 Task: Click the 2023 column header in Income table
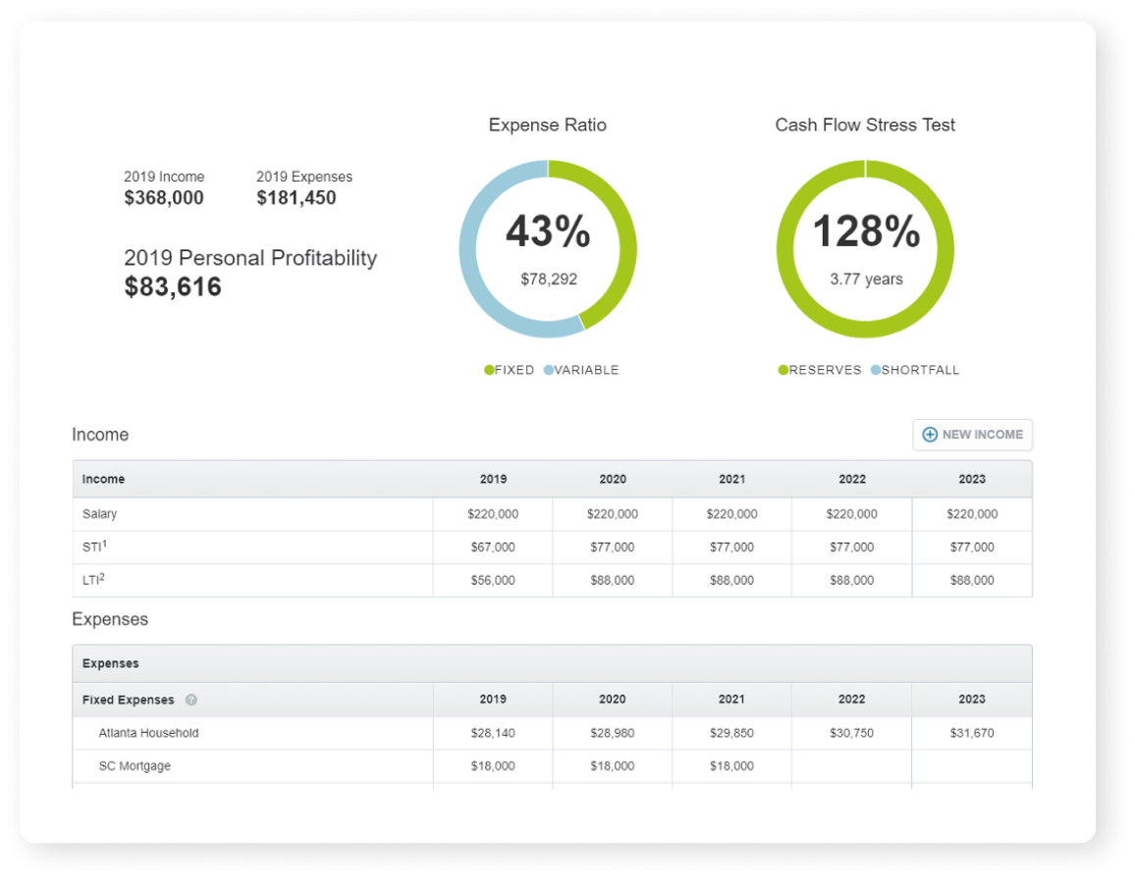click(x=971, y=480)
